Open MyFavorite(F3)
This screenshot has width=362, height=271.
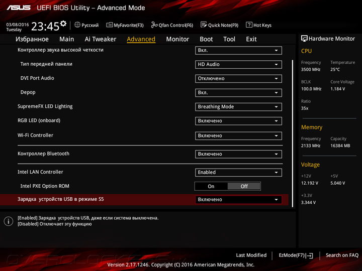click(125, 25)
